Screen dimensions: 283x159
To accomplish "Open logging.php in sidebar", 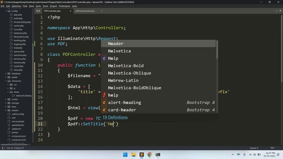I will point(19,44).
